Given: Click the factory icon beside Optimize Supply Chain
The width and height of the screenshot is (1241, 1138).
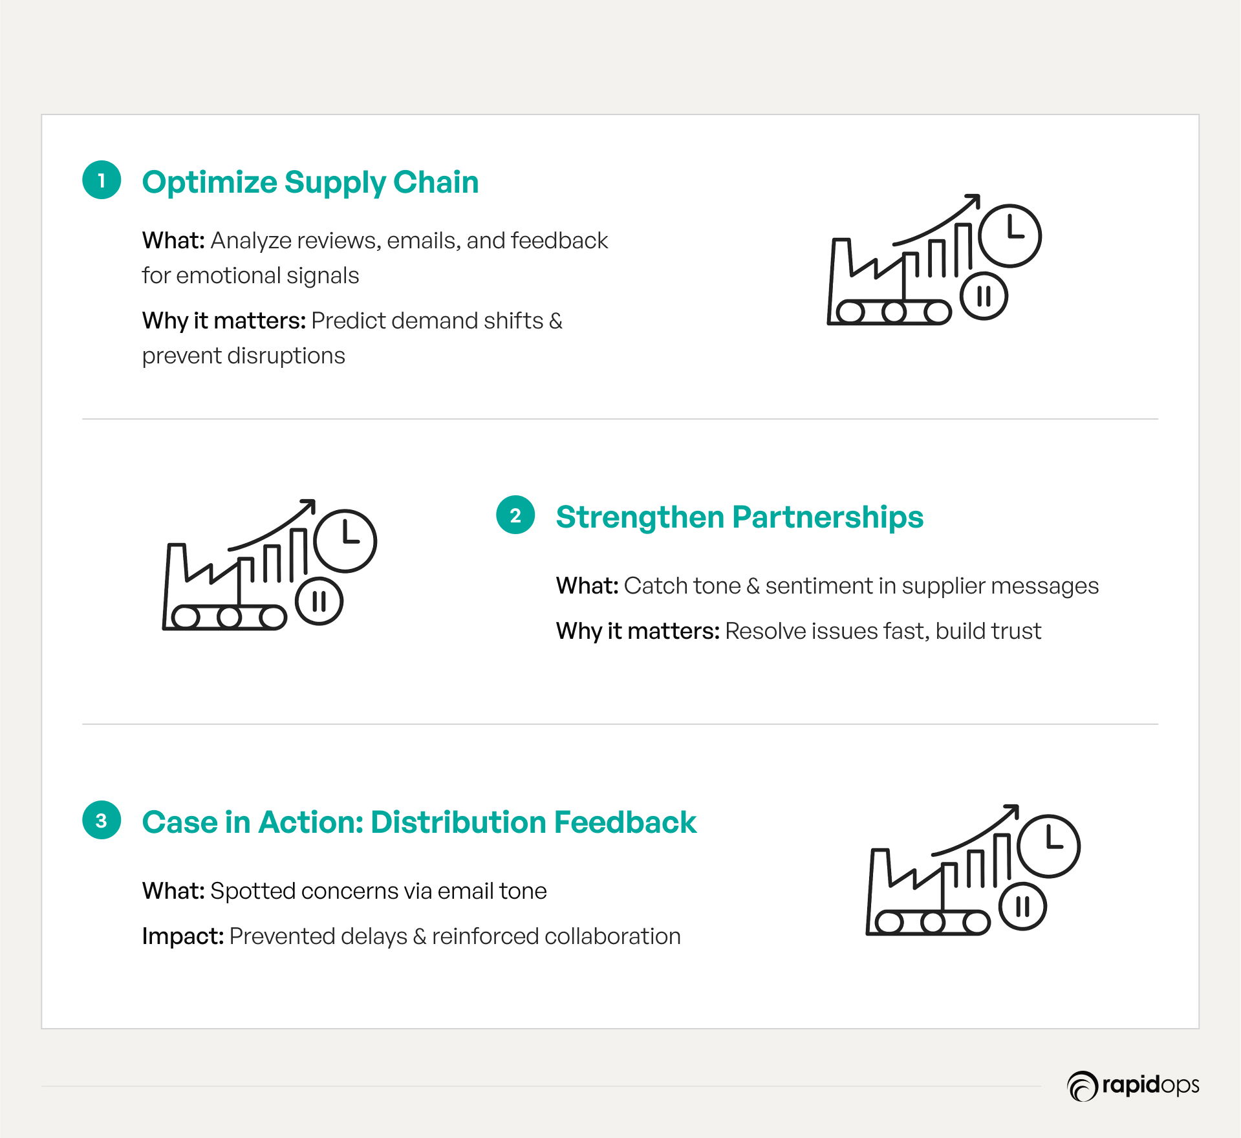Looking at the screenshot, I should 934,259.
